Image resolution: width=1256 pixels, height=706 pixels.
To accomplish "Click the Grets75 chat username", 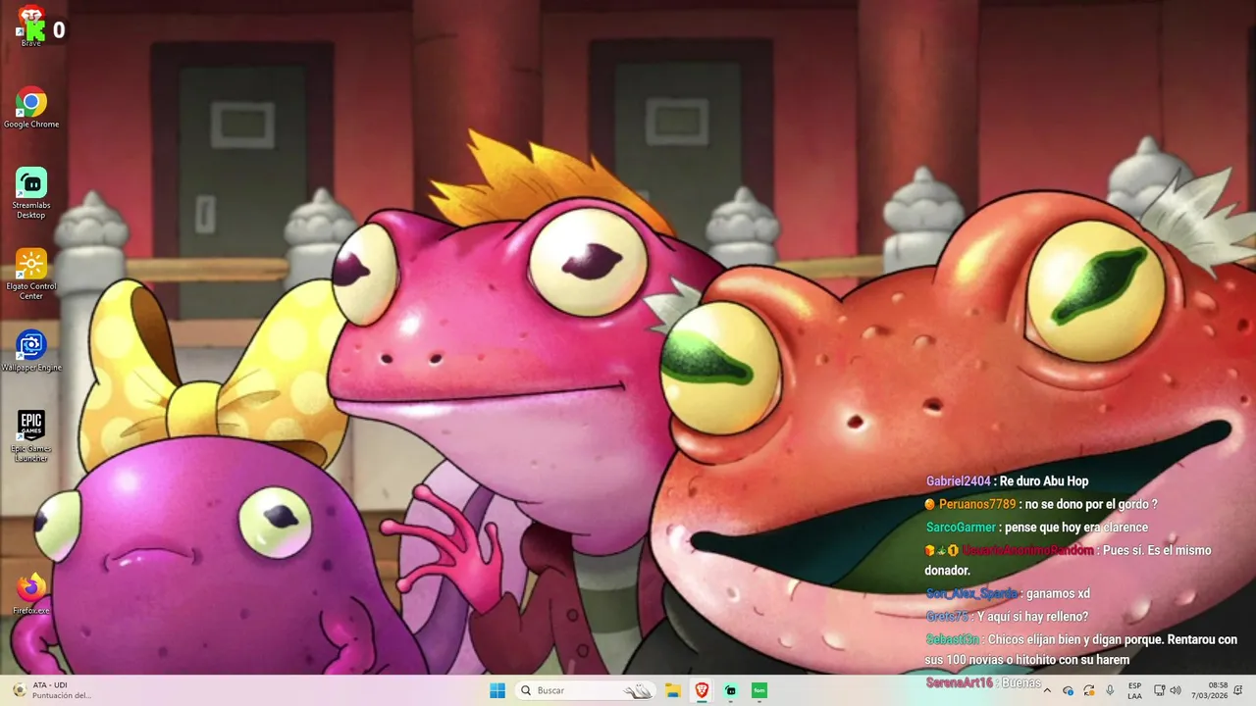I will pyautogui.click(x=947, y=617).
